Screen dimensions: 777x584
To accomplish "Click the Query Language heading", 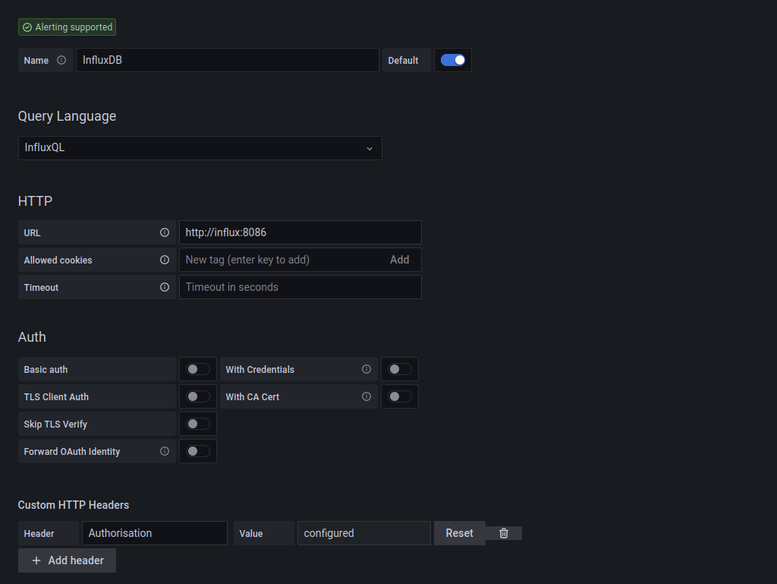I will pyautogui.click(x=67, y=116).
